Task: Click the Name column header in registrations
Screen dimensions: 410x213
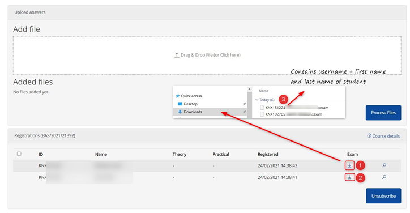Action: pyautogui.click(x=101, y=155)
